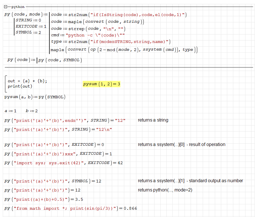Viewport: 255px width, 217px height.
Task: Click the print(out) code text block
Action: [x=20, y=86]
